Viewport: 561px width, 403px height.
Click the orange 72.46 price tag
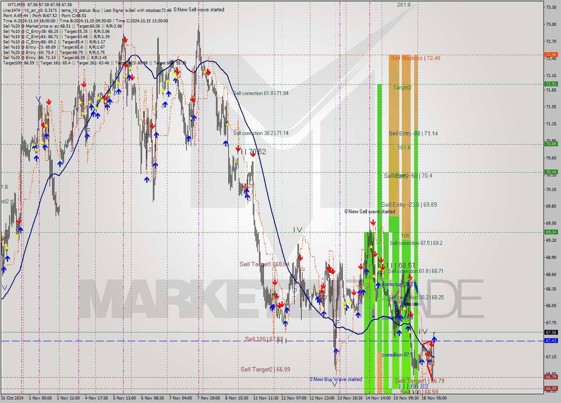click(551, 55)
